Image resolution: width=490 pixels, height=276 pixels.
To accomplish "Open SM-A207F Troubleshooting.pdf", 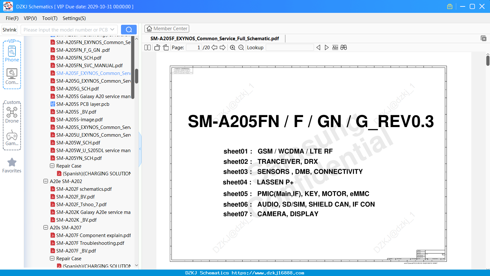I will point(88,243).
